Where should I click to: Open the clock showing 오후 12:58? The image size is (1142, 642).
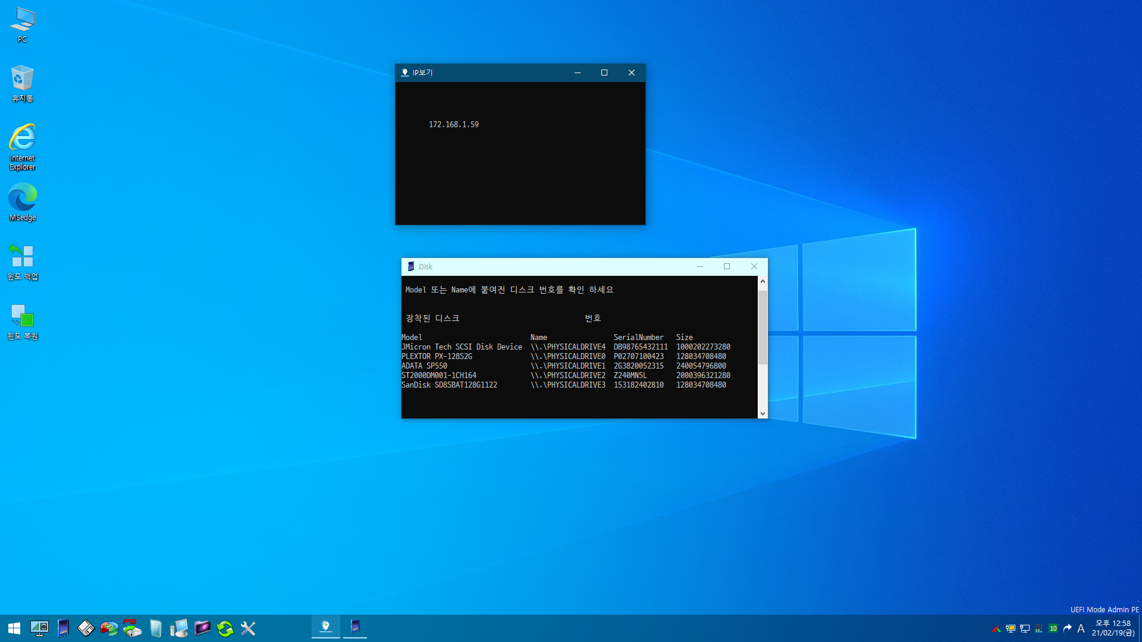1113,628
